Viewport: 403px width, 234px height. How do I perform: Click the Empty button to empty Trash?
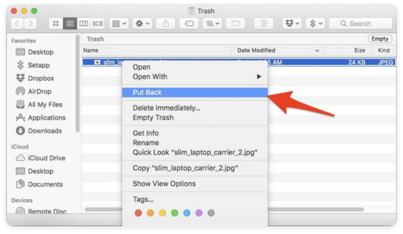pos(379,39)
